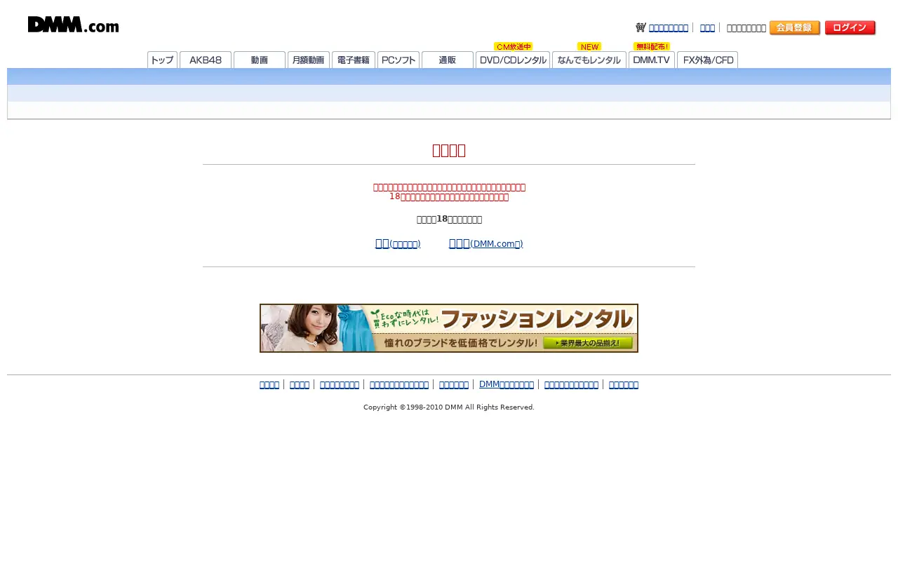Click the yellow CM放送中 badge
This screenshot has width=898, height=561.
(513, 46)
